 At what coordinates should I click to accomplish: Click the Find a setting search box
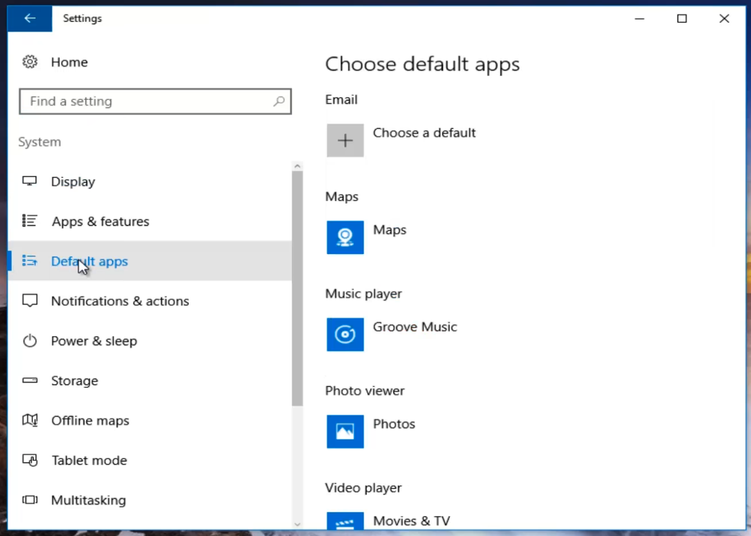(x=155, y=101)
